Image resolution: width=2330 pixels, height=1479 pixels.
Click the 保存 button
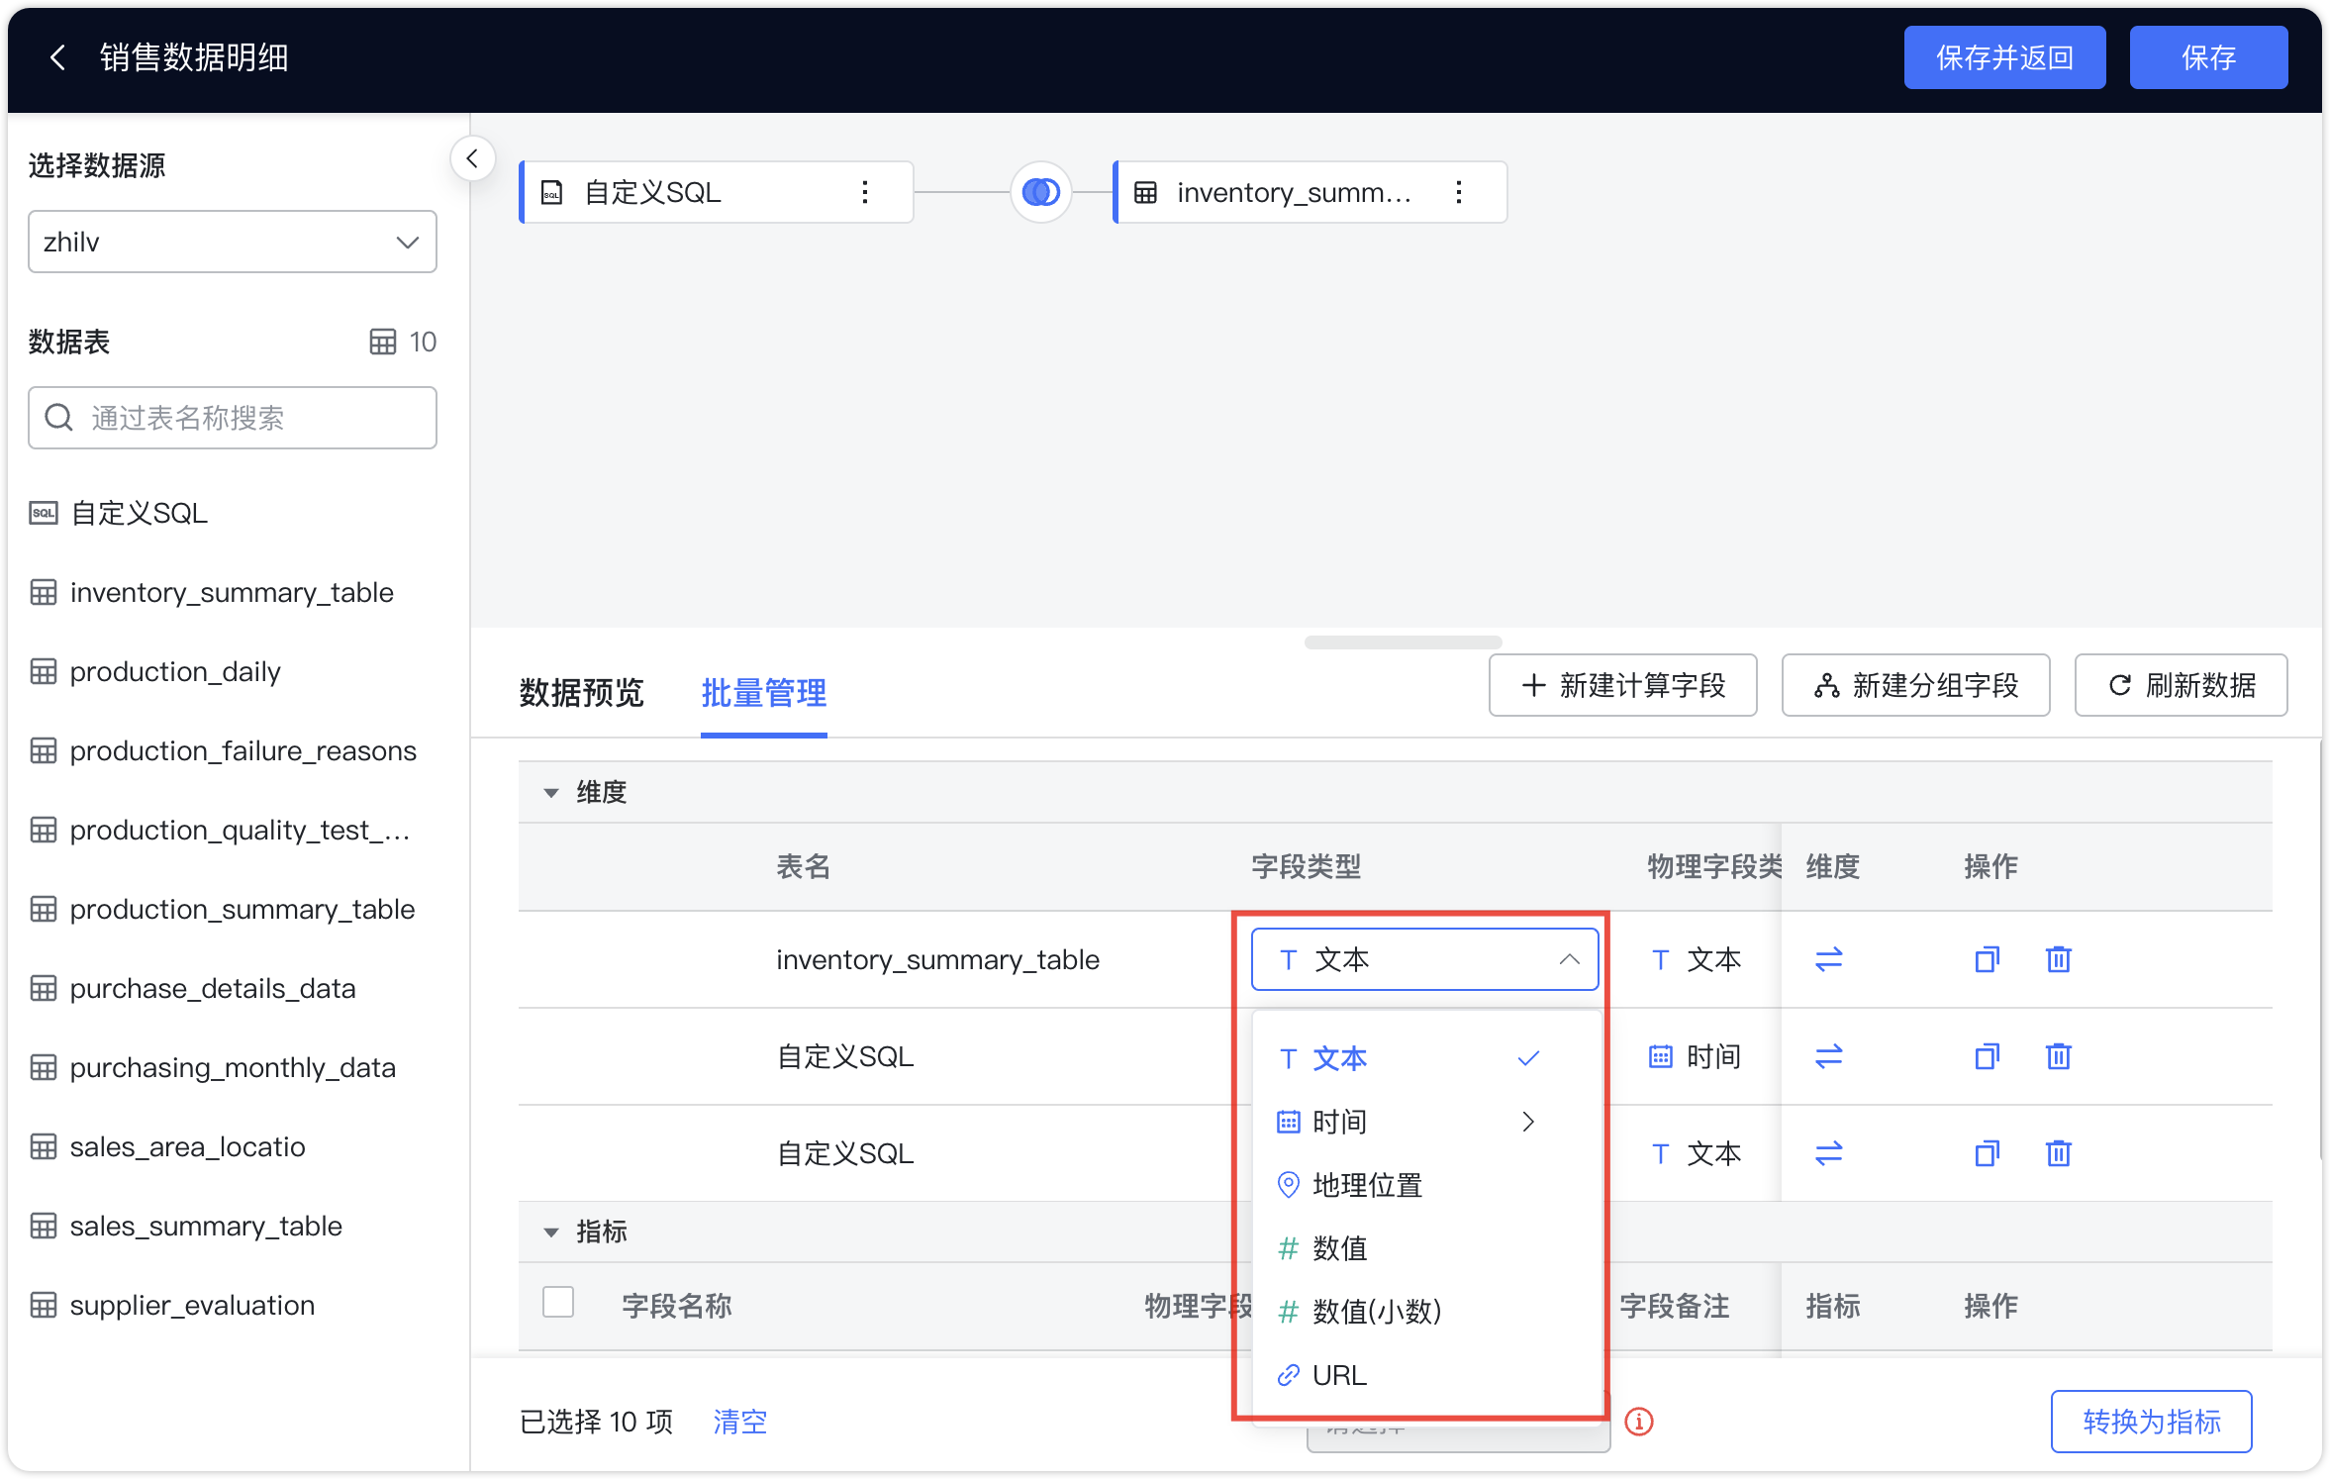(2208, 57)
